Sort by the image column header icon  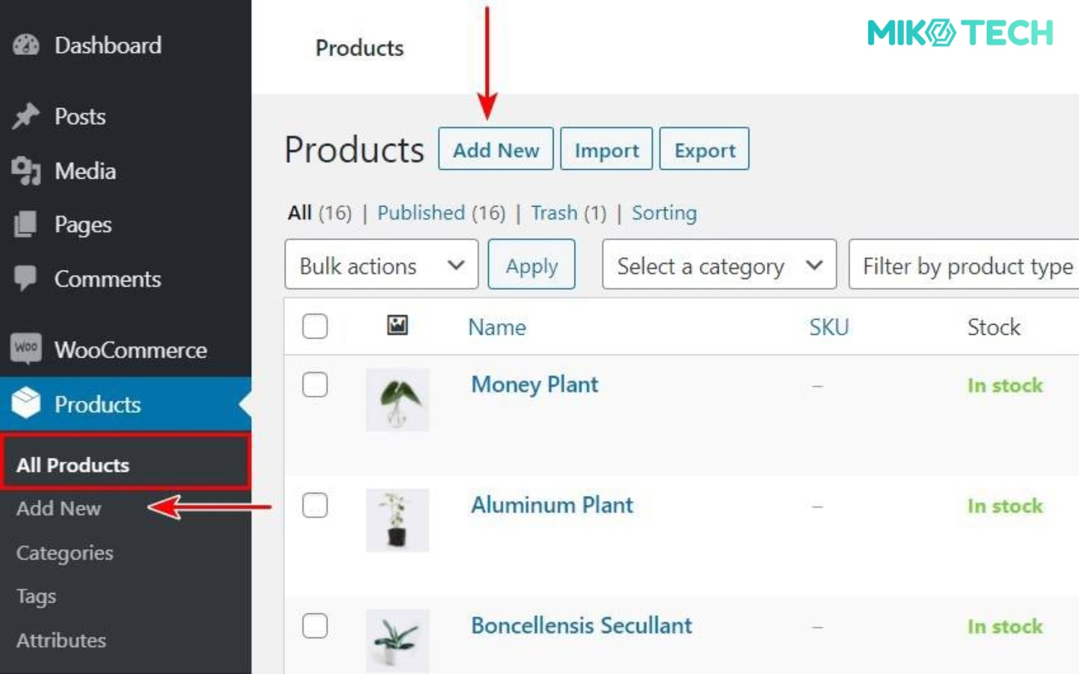tap(397, 326)
